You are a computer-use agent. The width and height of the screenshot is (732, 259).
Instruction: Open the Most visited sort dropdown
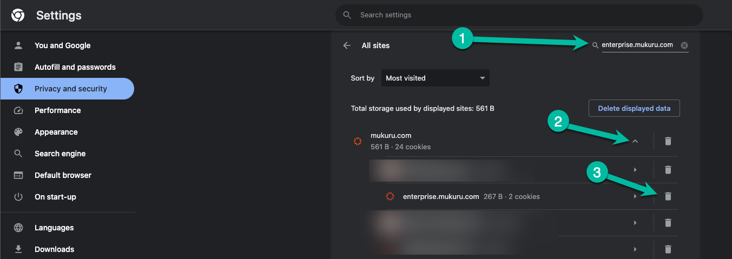[x=436, y=78]
